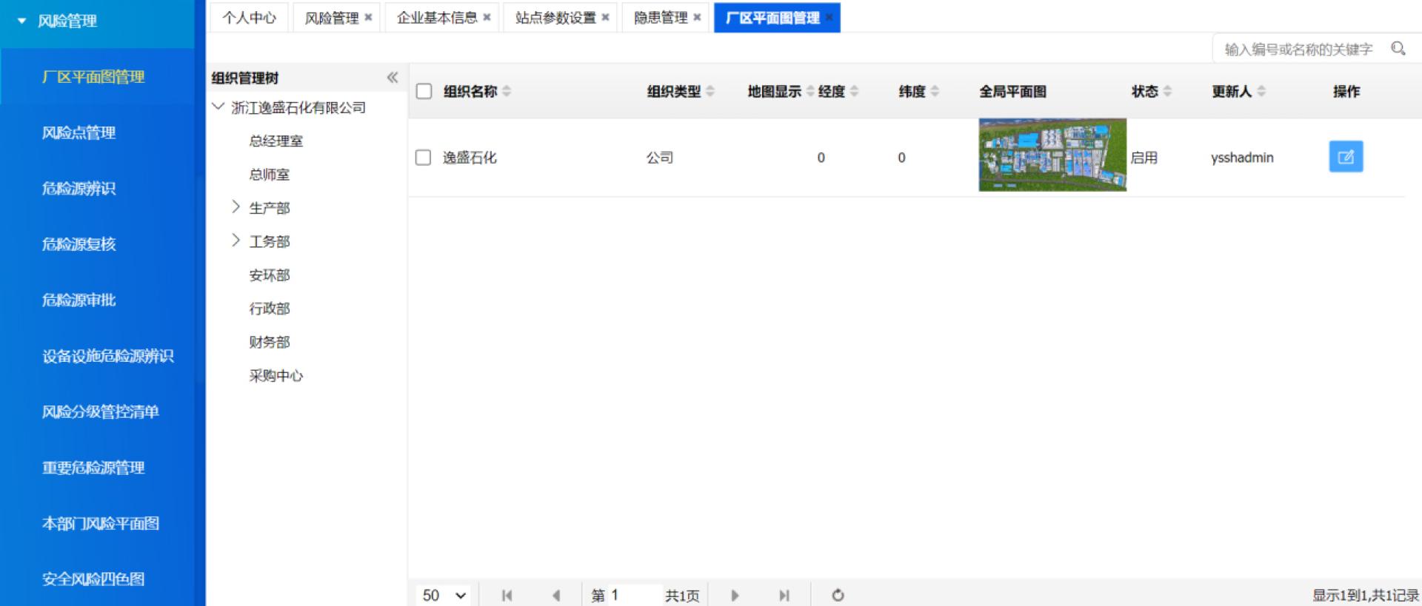
Task: Close the 隐患管理 tab
Action: pyautogui.click(x=697, y=18)
